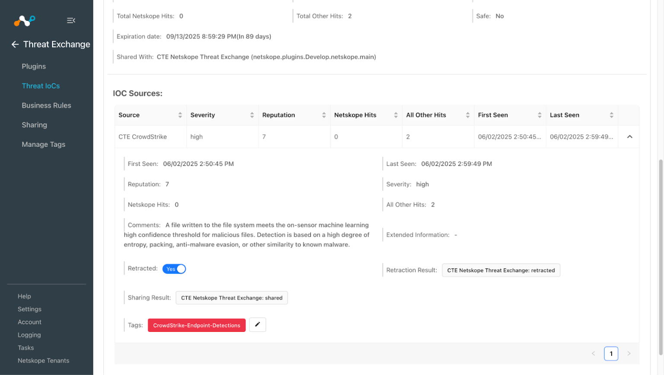
Task: Click the back arrow beside Threat Exchange
Action: click(14, 44)
